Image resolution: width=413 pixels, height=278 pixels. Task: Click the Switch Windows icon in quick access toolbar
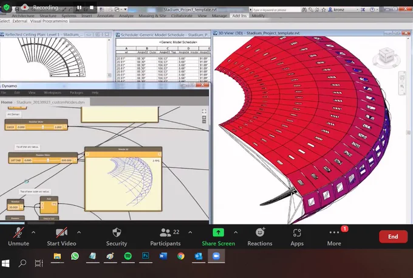click(117, 10)
